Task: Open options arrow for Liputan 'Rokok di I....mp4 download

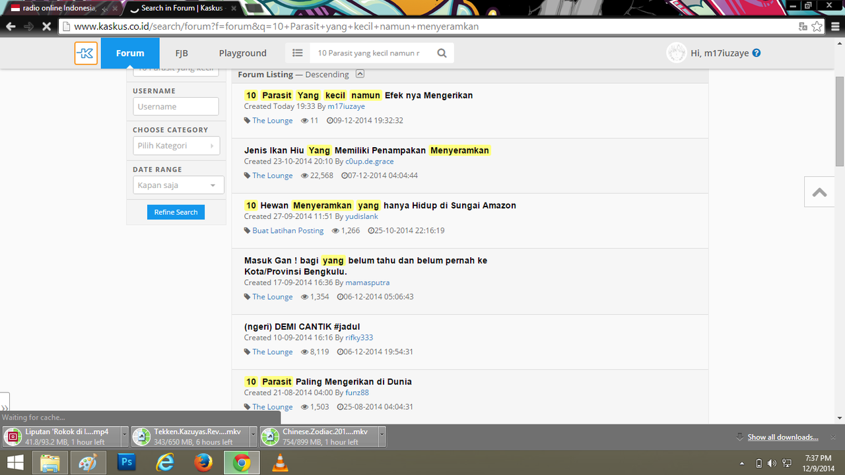Action: coord(124,437)
